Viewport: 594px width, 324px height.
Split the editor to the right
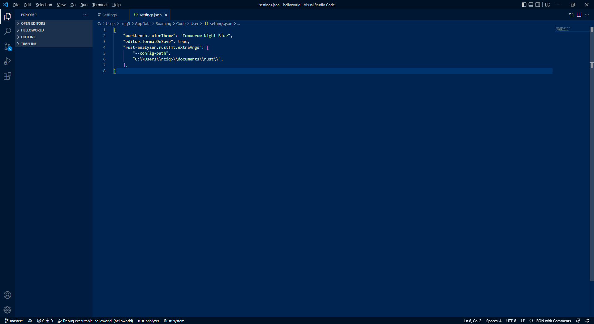(x=579, y=15)
